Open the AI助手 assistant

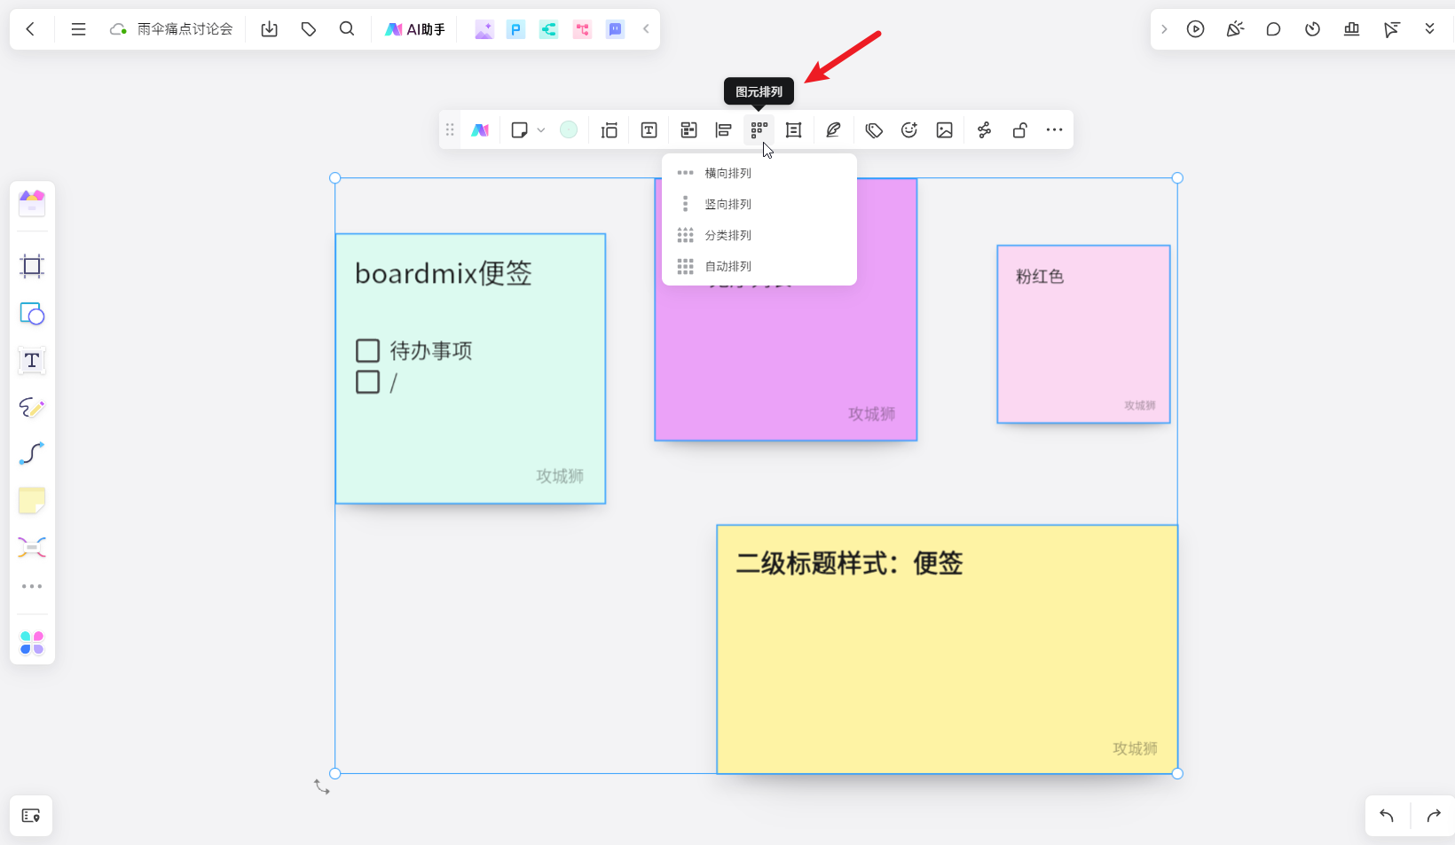coord(414,28)
